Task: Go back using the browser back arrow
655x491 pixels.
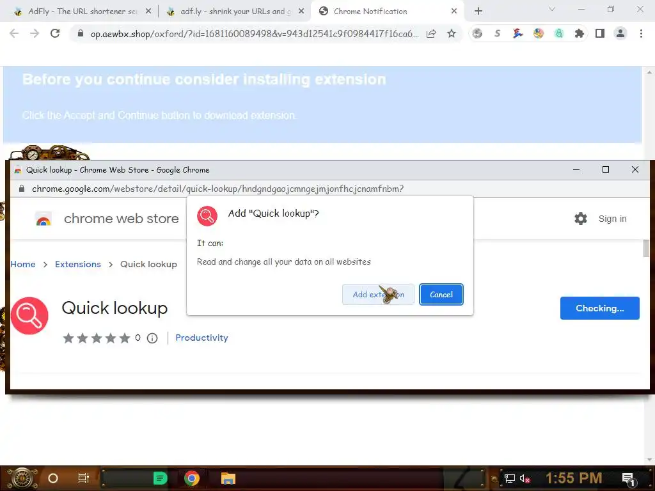Action: click(x=14, y=33)
